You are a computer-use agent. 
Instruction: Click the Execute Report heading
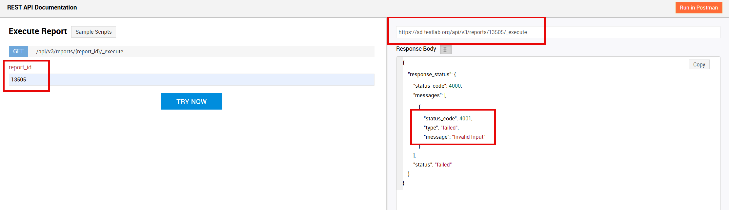pos(38,31)
